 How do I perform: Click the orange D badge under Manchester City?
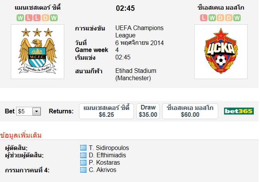[45, 18]
